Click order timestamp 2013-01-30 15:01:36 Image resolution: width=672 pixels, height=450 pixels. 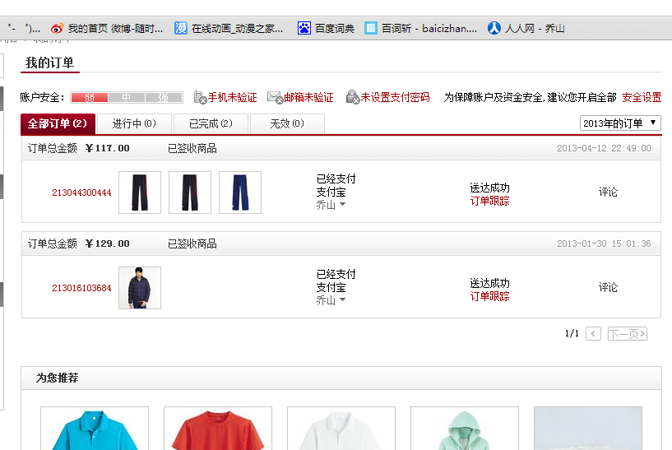coord(604,244)
